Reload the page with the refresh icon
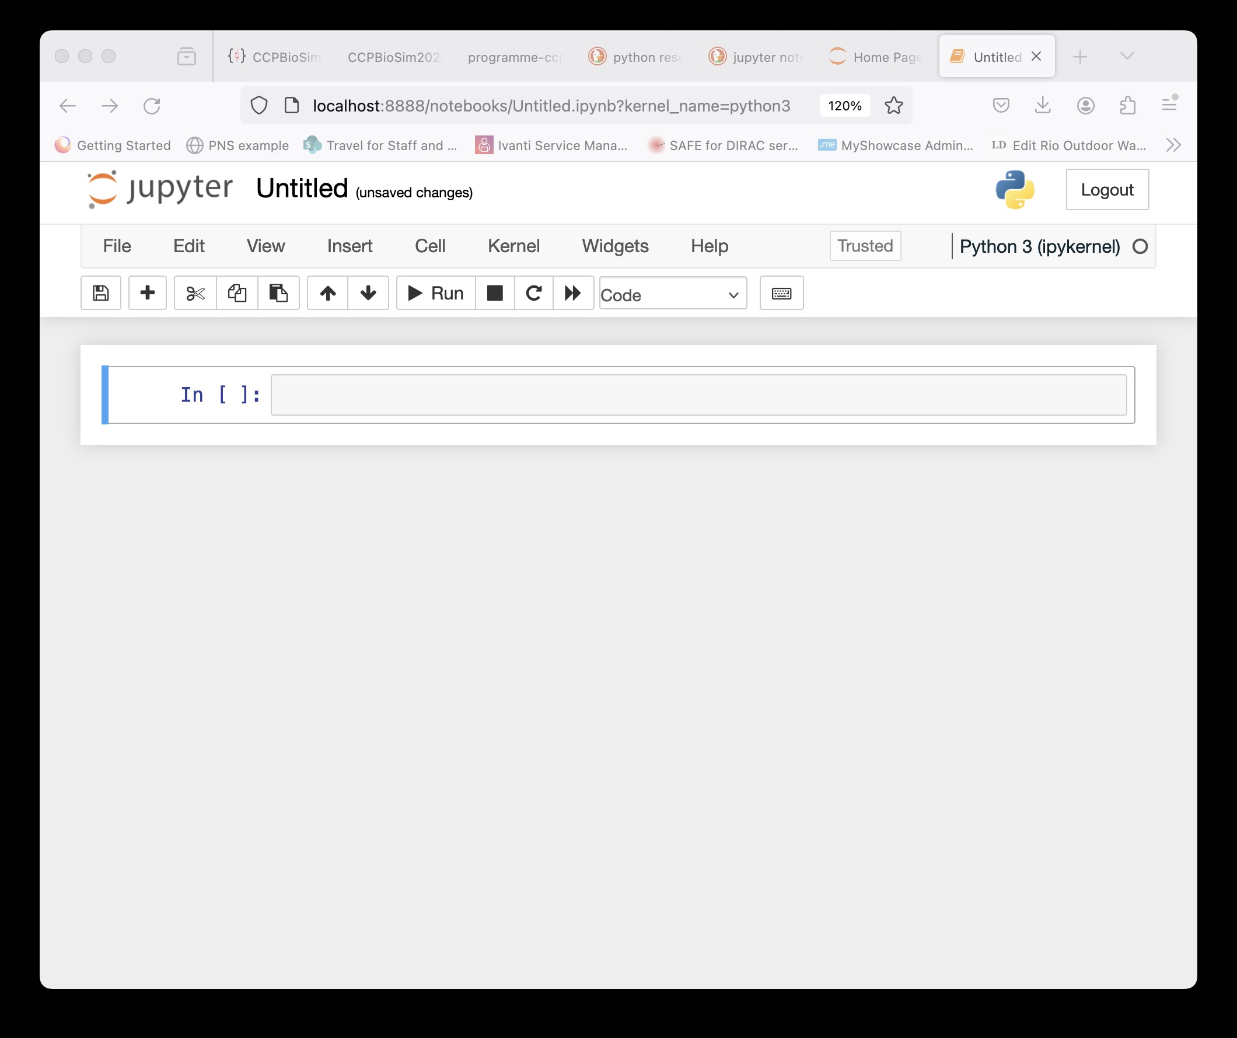 [152, 106]
